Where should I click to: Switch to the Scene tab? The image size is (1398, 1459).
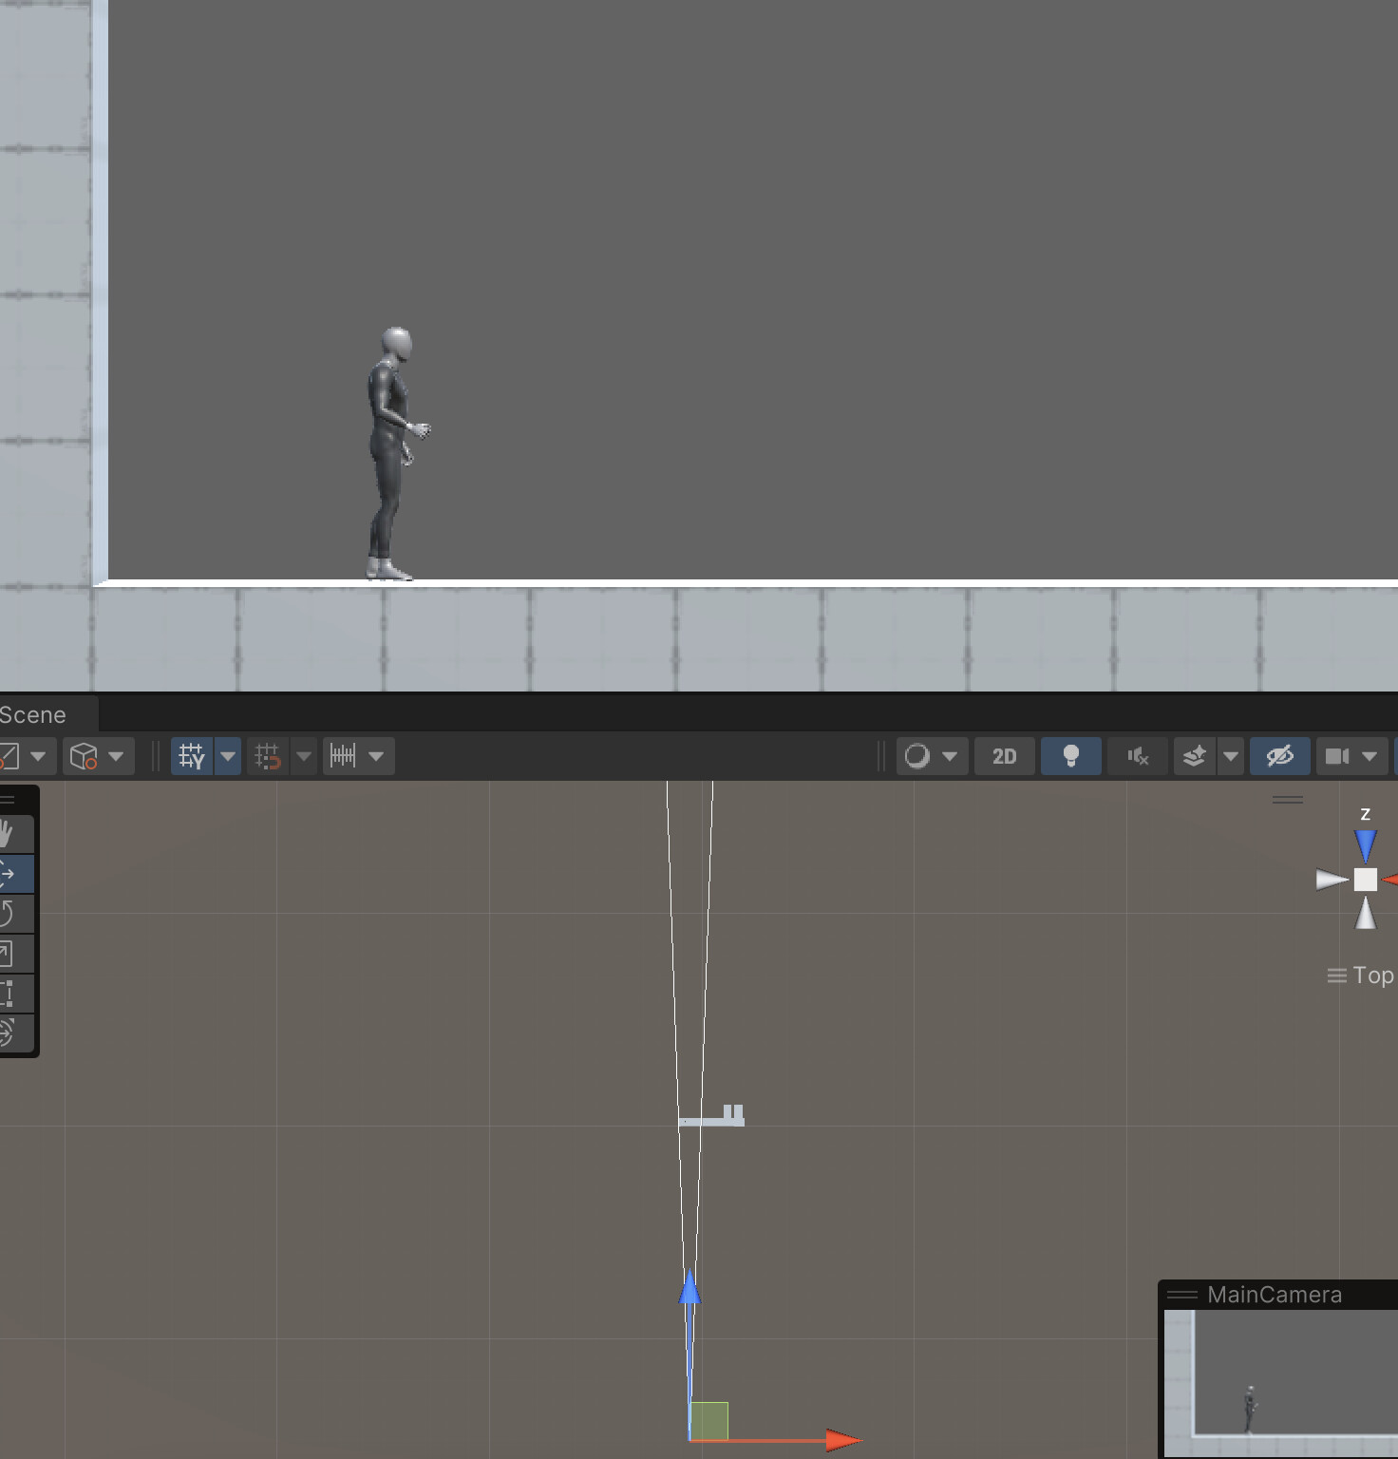click(33, 714)
